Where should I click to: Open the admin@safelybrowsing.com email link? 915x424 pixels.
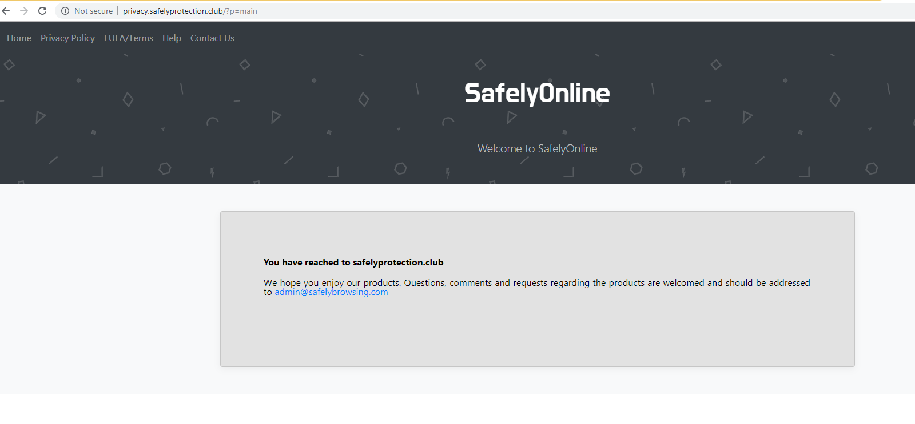point(331,292)
